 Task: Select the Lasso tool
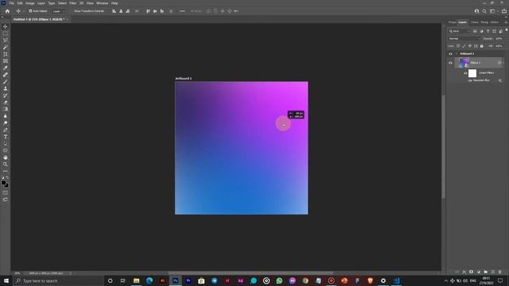click(x=6, y=41)
